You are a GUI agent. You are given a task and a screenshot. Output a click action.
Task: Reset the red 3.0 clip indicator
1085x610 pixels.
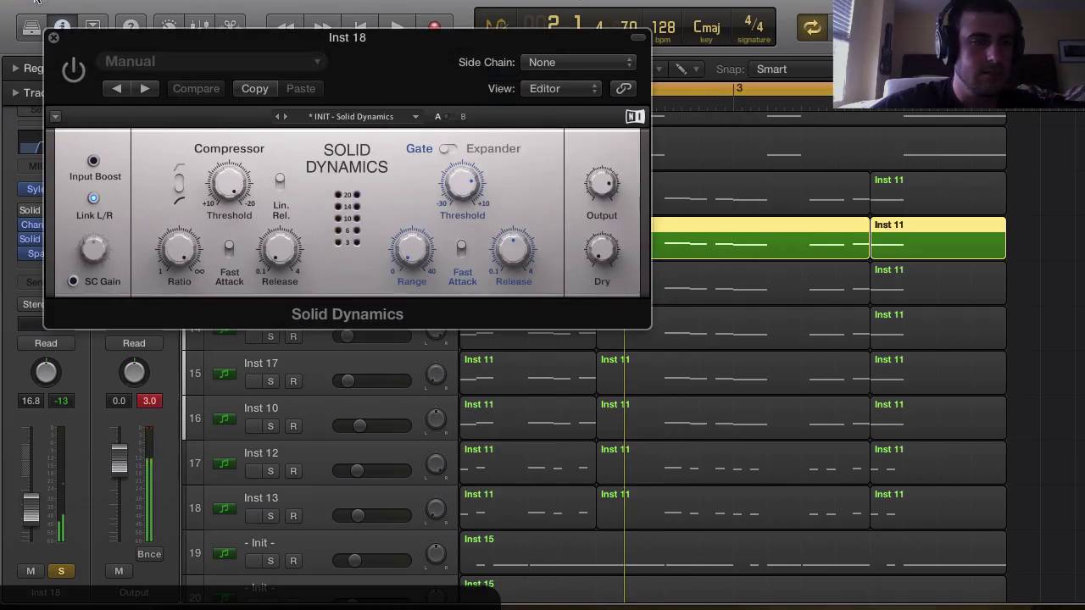[x=149, y=401]
